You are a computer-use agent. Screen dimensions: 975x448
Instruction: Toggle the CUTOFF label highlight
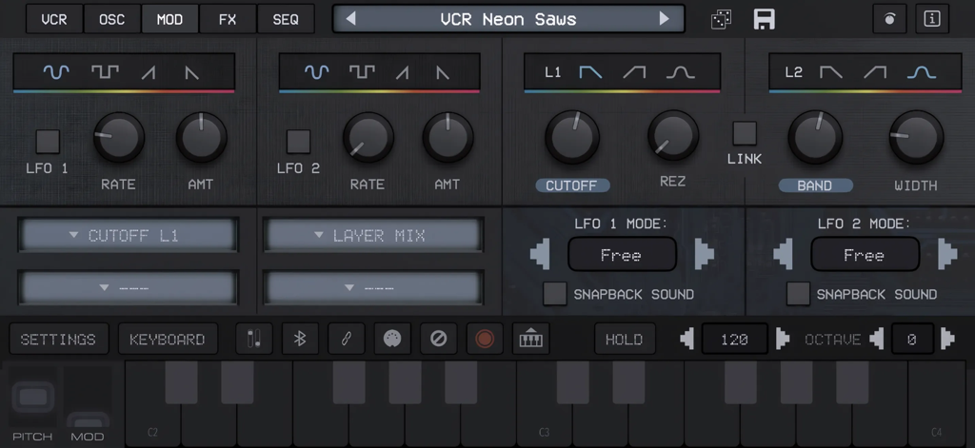point(572,185)
